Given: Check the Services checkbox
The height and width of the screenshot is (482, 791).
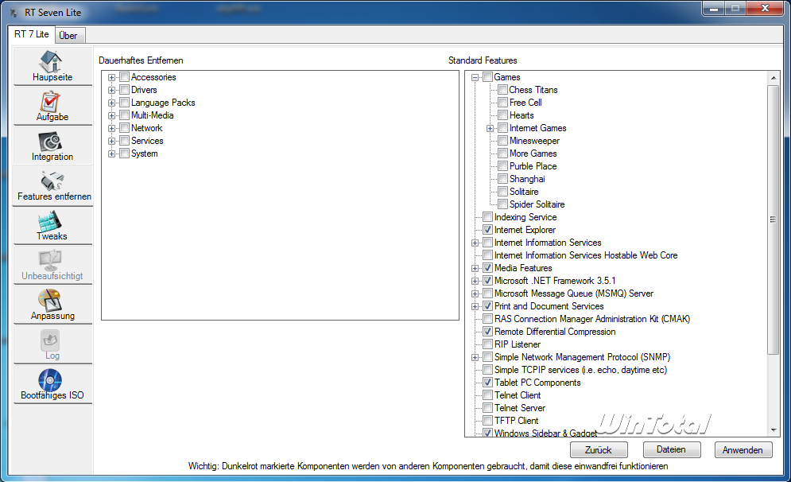Looking at the screenshot, I should coord(125,141).
